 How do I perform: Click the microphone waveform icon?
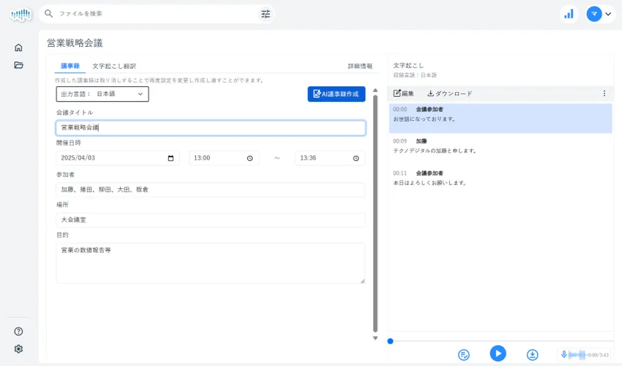click(563, 354)
